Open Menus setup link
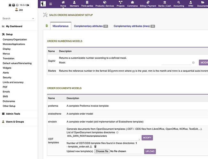Image resolution: width=208 pixels, height=159 pixels. coord(6,54)
